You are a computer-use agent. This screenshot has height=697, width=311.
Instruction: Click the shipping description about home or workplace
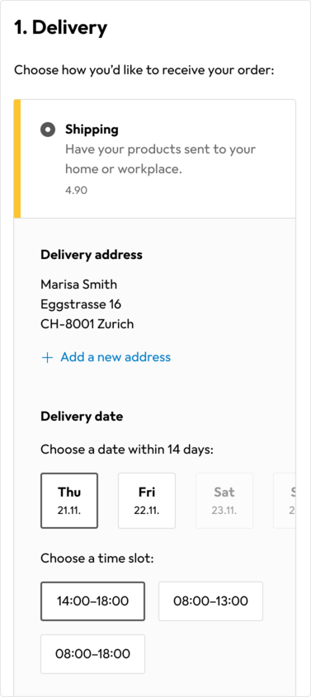coord(160,159)
